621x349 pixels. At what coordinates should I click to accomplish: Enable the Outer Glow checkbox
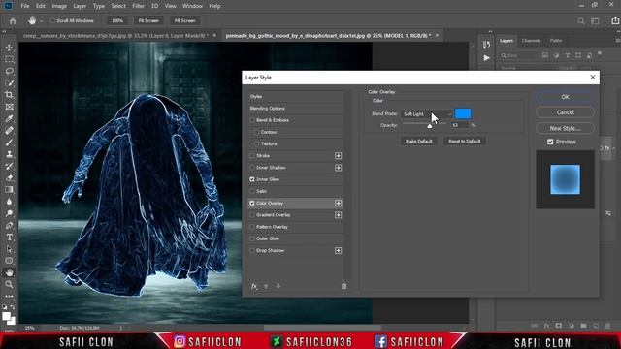click(252, 238)
